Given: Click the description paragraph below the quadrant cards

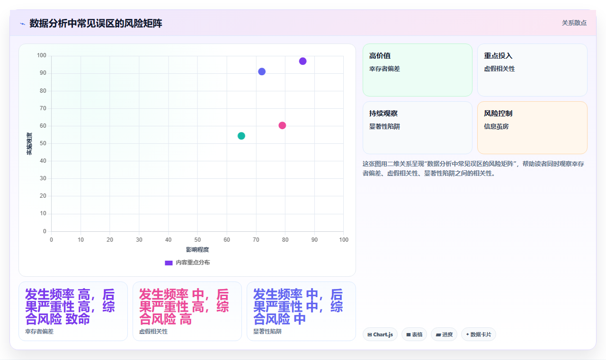Looking at the screenshot, I should pyautogui.click(x=475, y=168).
